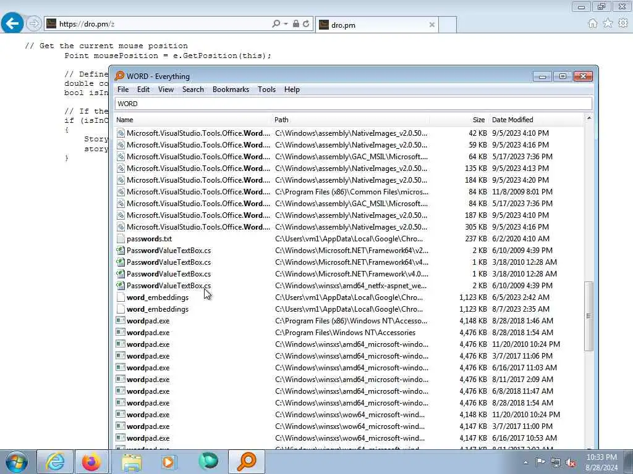Click wordpad.exe icon dated 6/8/2018 11:47 AM
The image size is (633, 474).
pyautogui.click(x=121, y=391)
